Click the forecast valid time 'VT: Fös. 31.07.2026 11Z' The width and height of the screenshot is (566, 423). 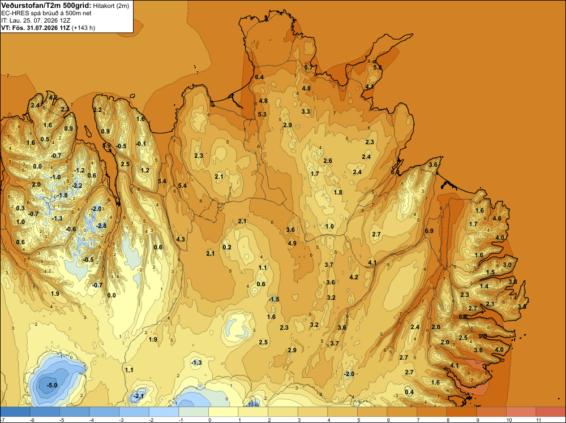coord(36,28)
